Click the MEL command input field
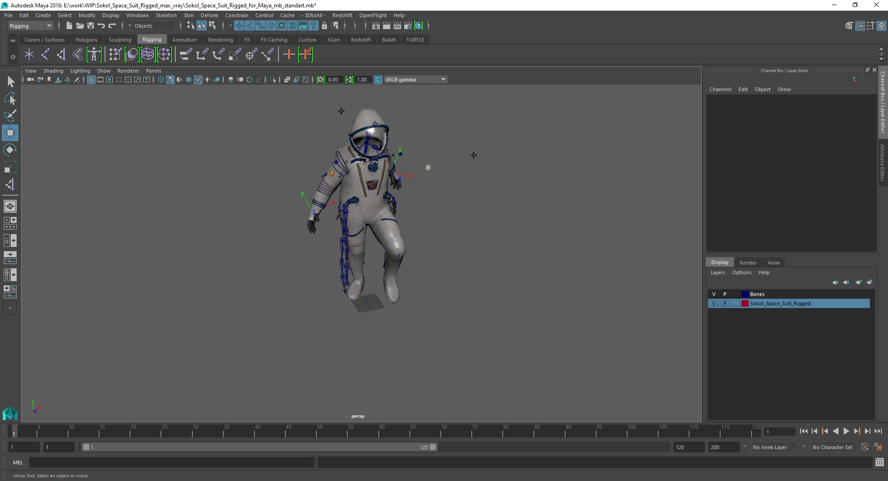The width and height of the screenshot is (888, 481). pyautogui.click(x=172, y=462)
